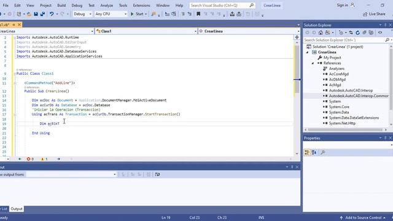Click Sign in link
393x221 pixels.
[x=343, y=5]
